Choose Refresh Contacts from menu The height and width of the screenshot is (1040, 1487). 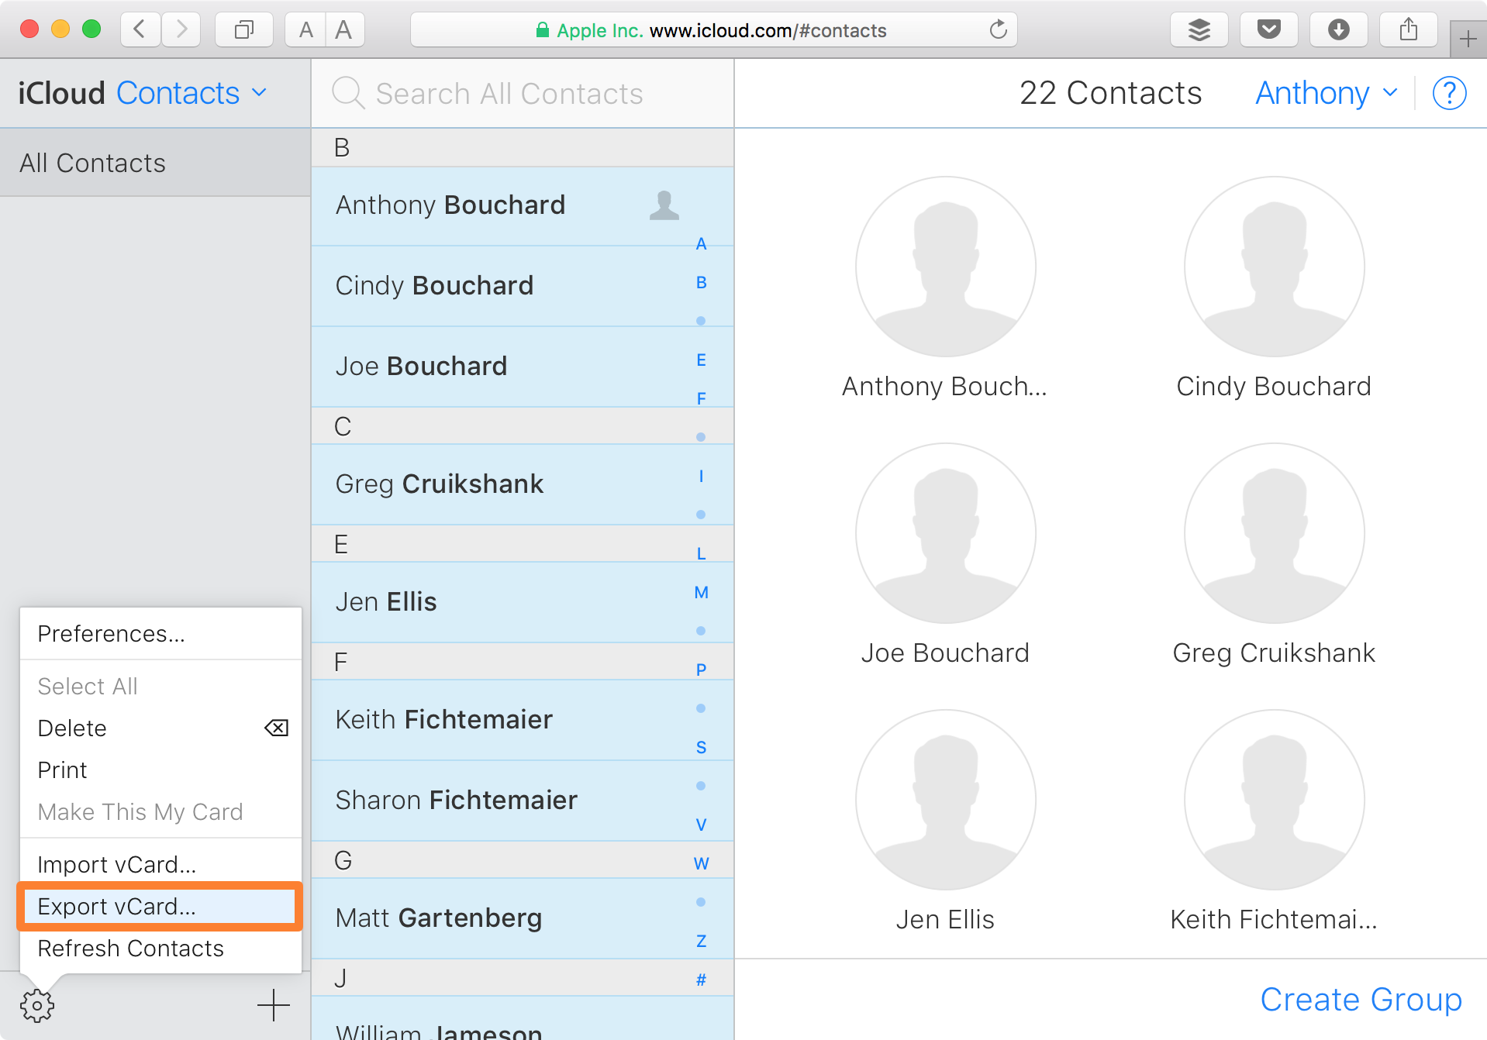point(160,949)
